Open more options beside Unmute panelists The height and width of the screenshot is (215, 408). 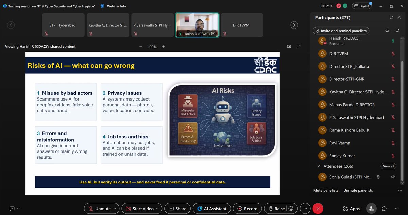400,190
